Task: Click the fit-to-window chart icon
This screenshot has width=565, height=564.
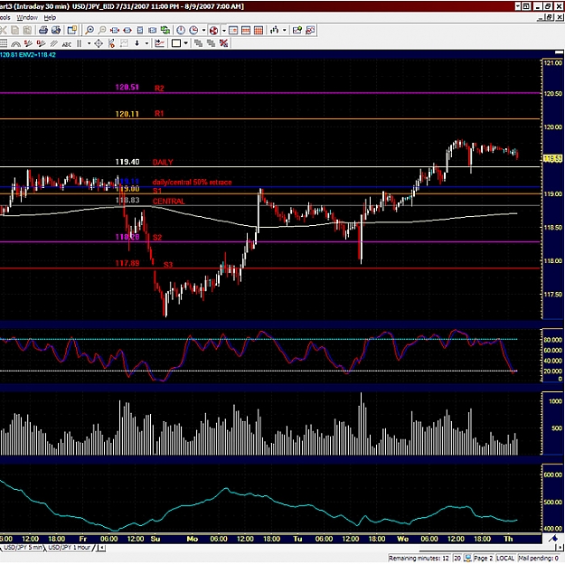Action: coord(152,30)
